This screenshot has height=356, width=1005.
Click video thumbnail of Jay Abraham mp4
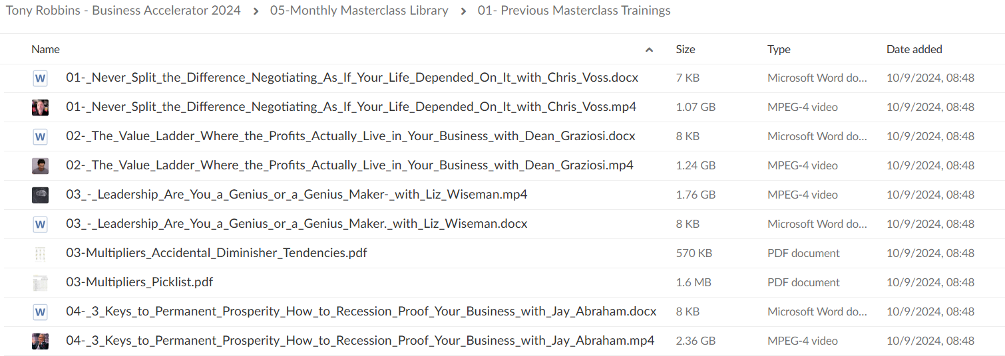(x=40, y=341)
